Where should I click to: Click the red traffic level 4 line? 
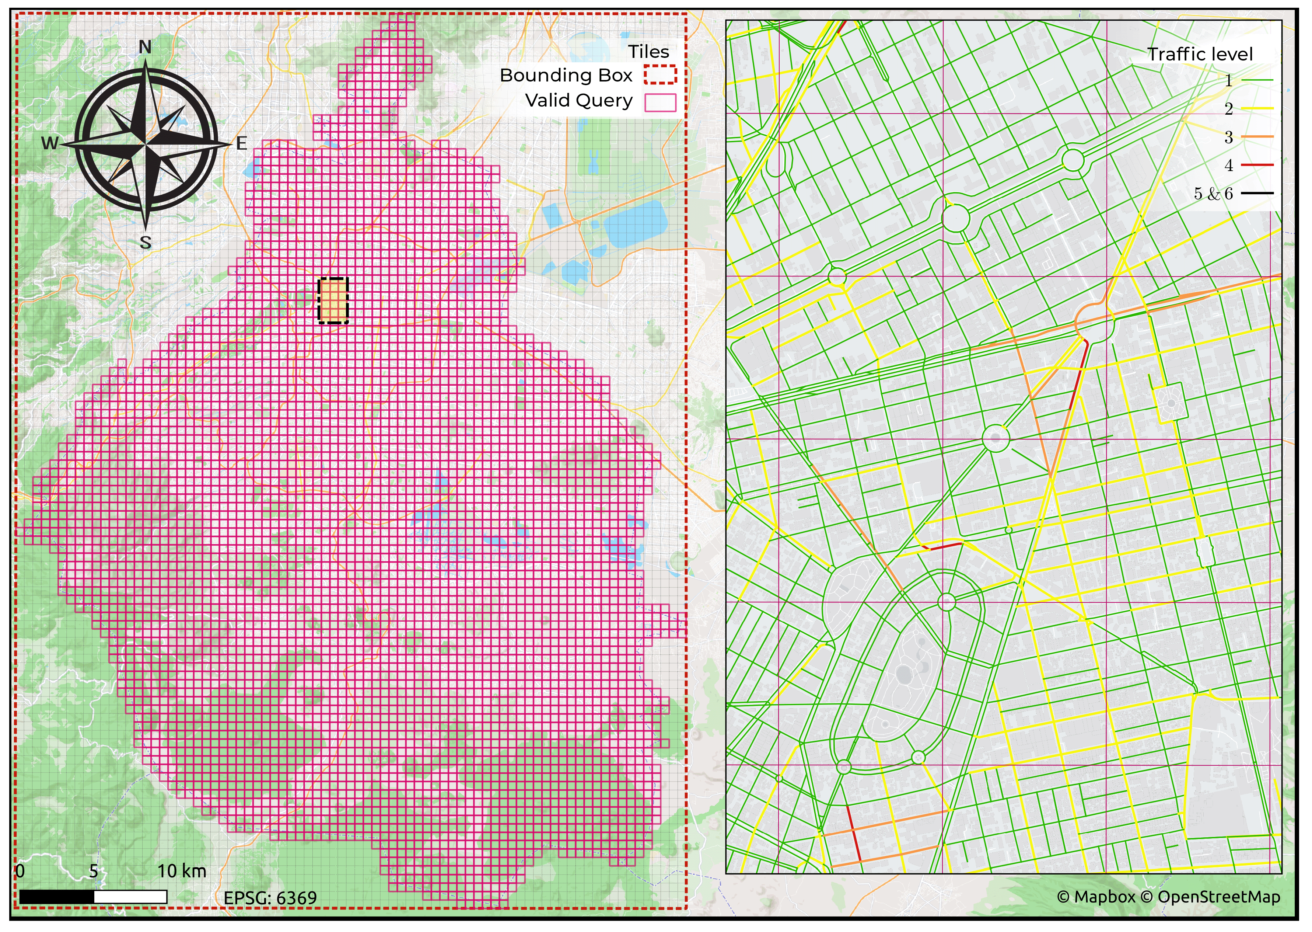pos(1257,165)
